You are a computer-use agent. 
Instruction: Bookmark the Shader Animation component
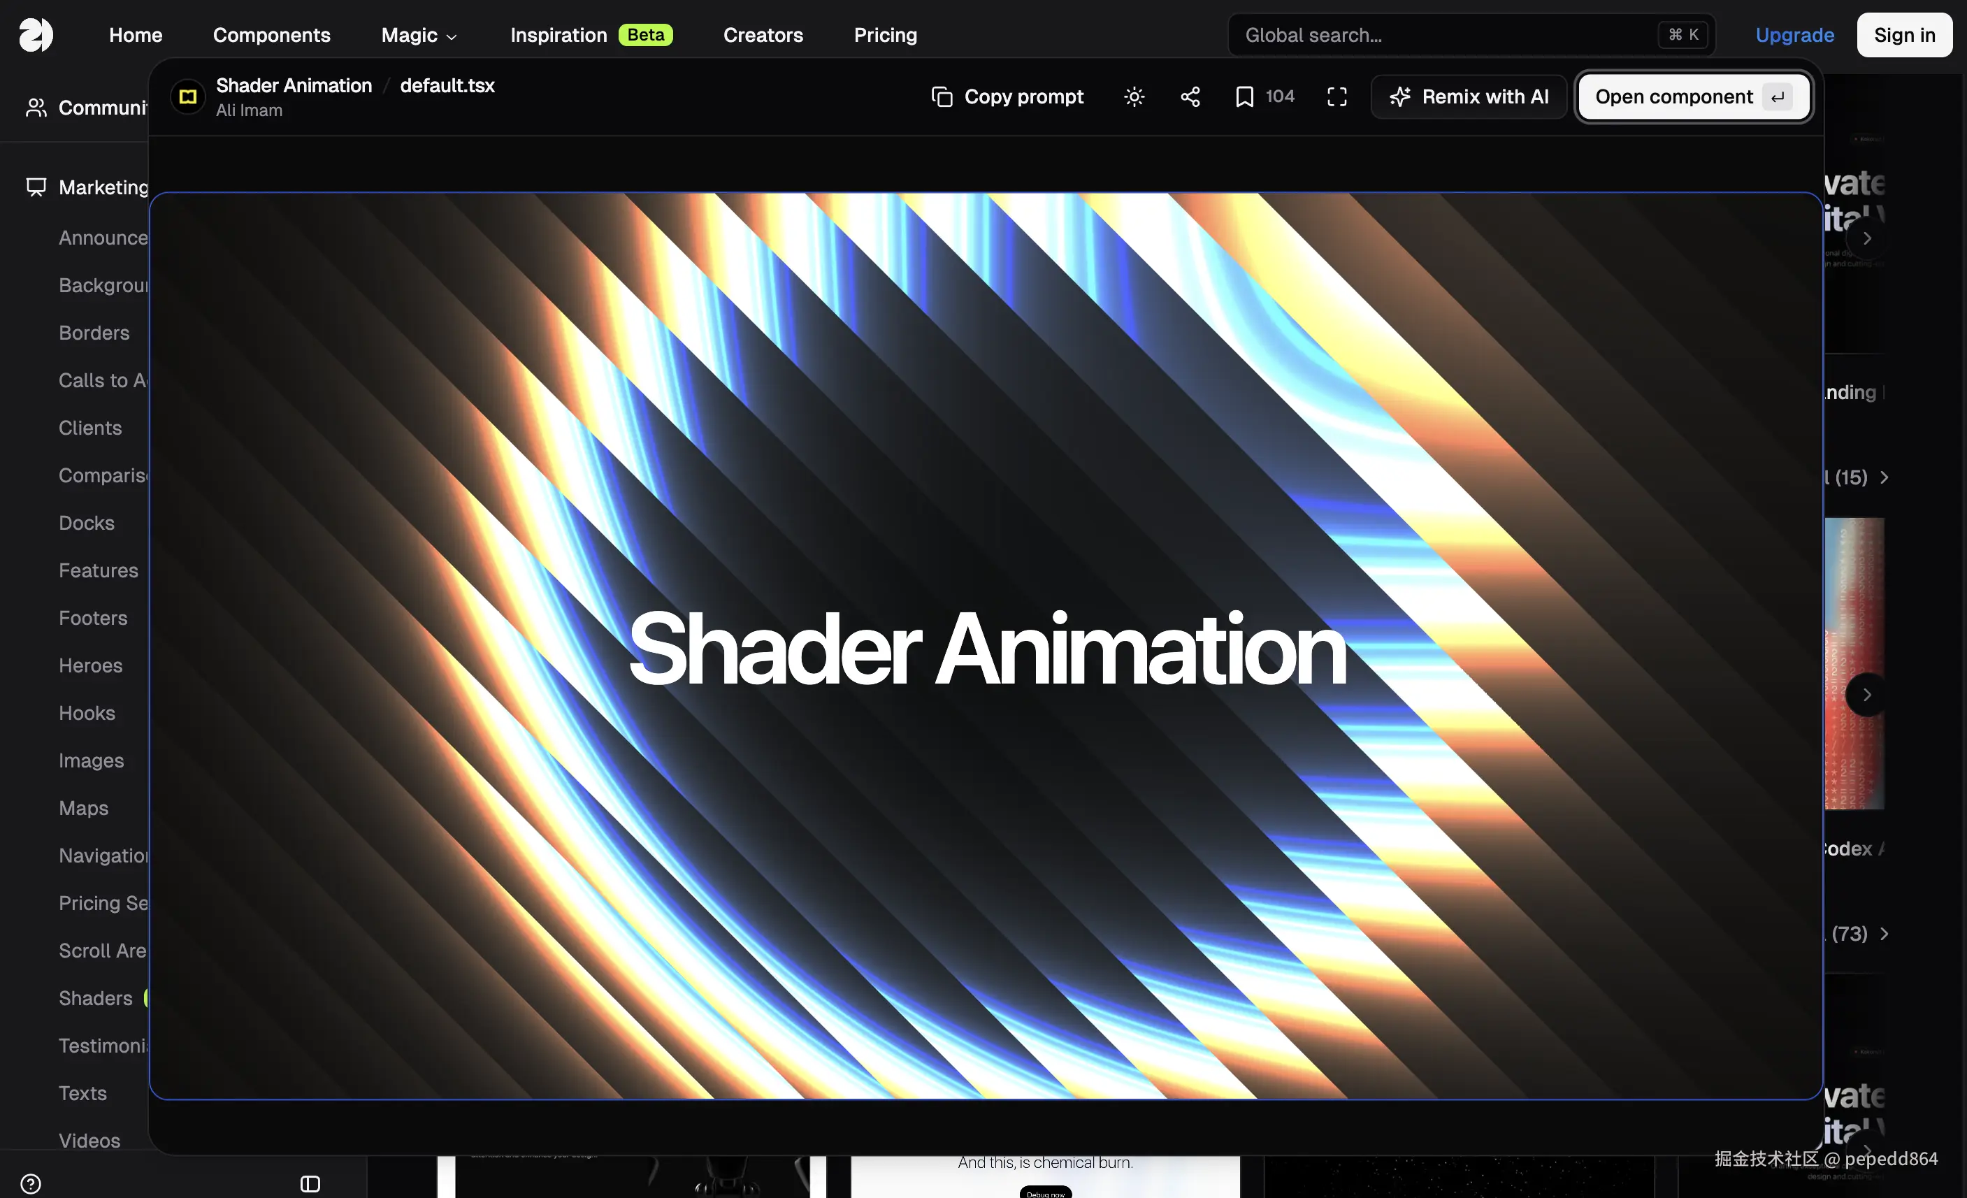(1244, 96)
